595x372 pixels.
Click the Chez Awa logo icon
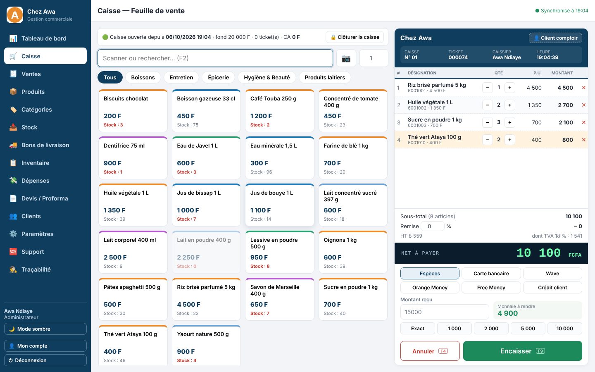click(x=15, y=15)
